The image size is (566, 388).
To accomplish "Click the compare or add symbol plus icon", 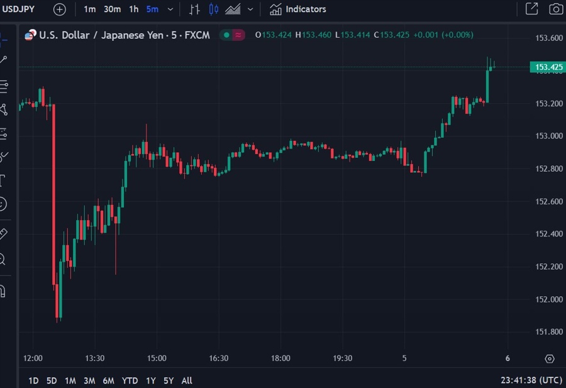I will click(60, 9).
